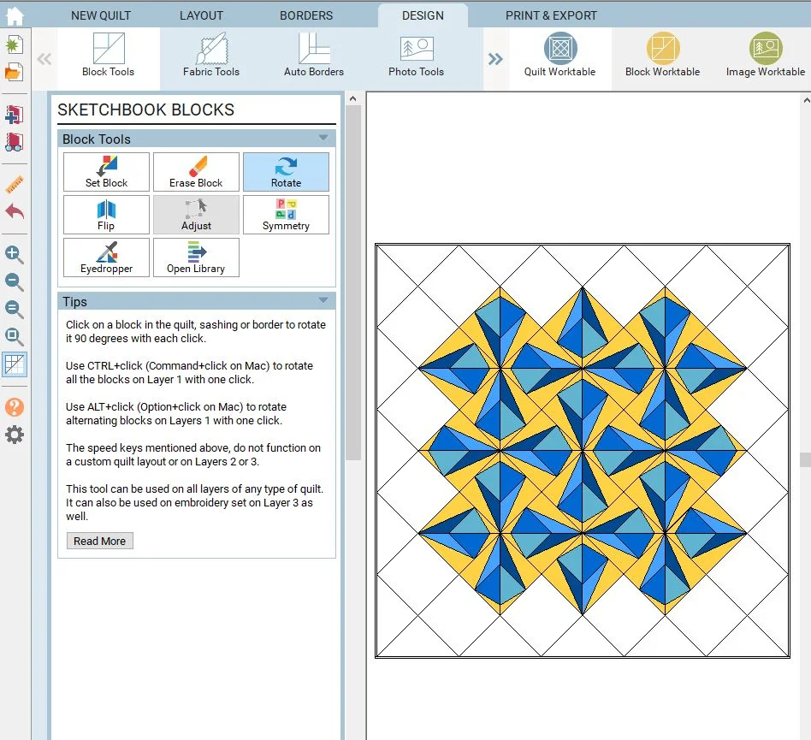Screen dimensions: 811x740
Task: Select the Symmetry tool
Action: (x=286, y=215)
